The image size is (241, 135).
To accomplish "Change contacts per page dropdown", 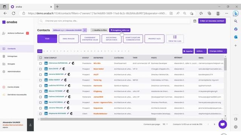I will point(165,124).
